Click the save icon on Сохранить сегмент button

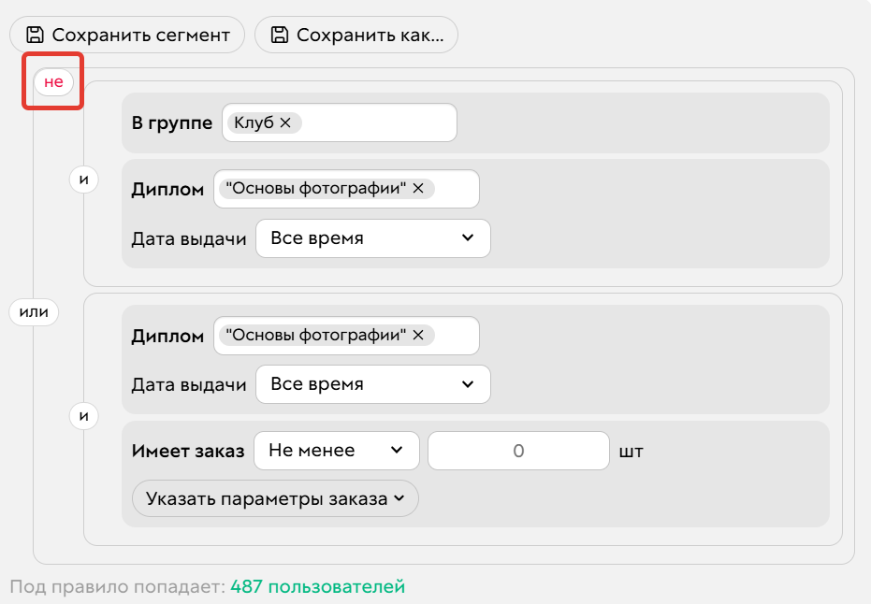coord(35,35)
